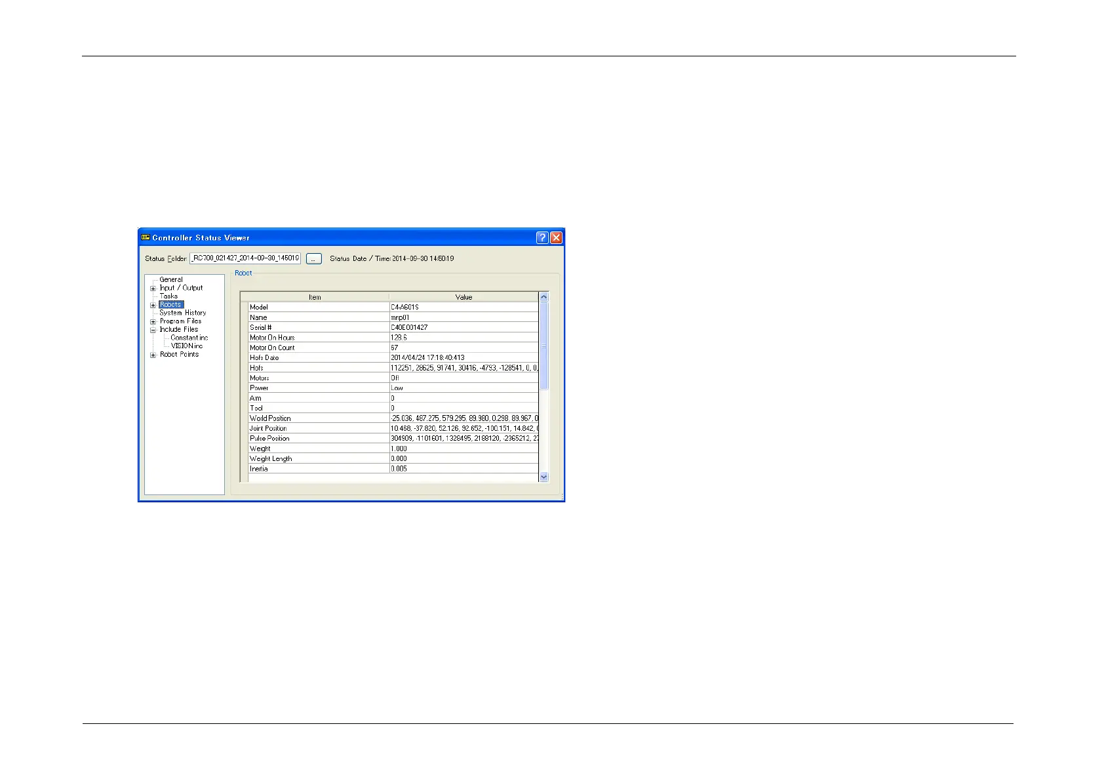
Task: Select the Robots tree item
Action: tap(171, 304)
